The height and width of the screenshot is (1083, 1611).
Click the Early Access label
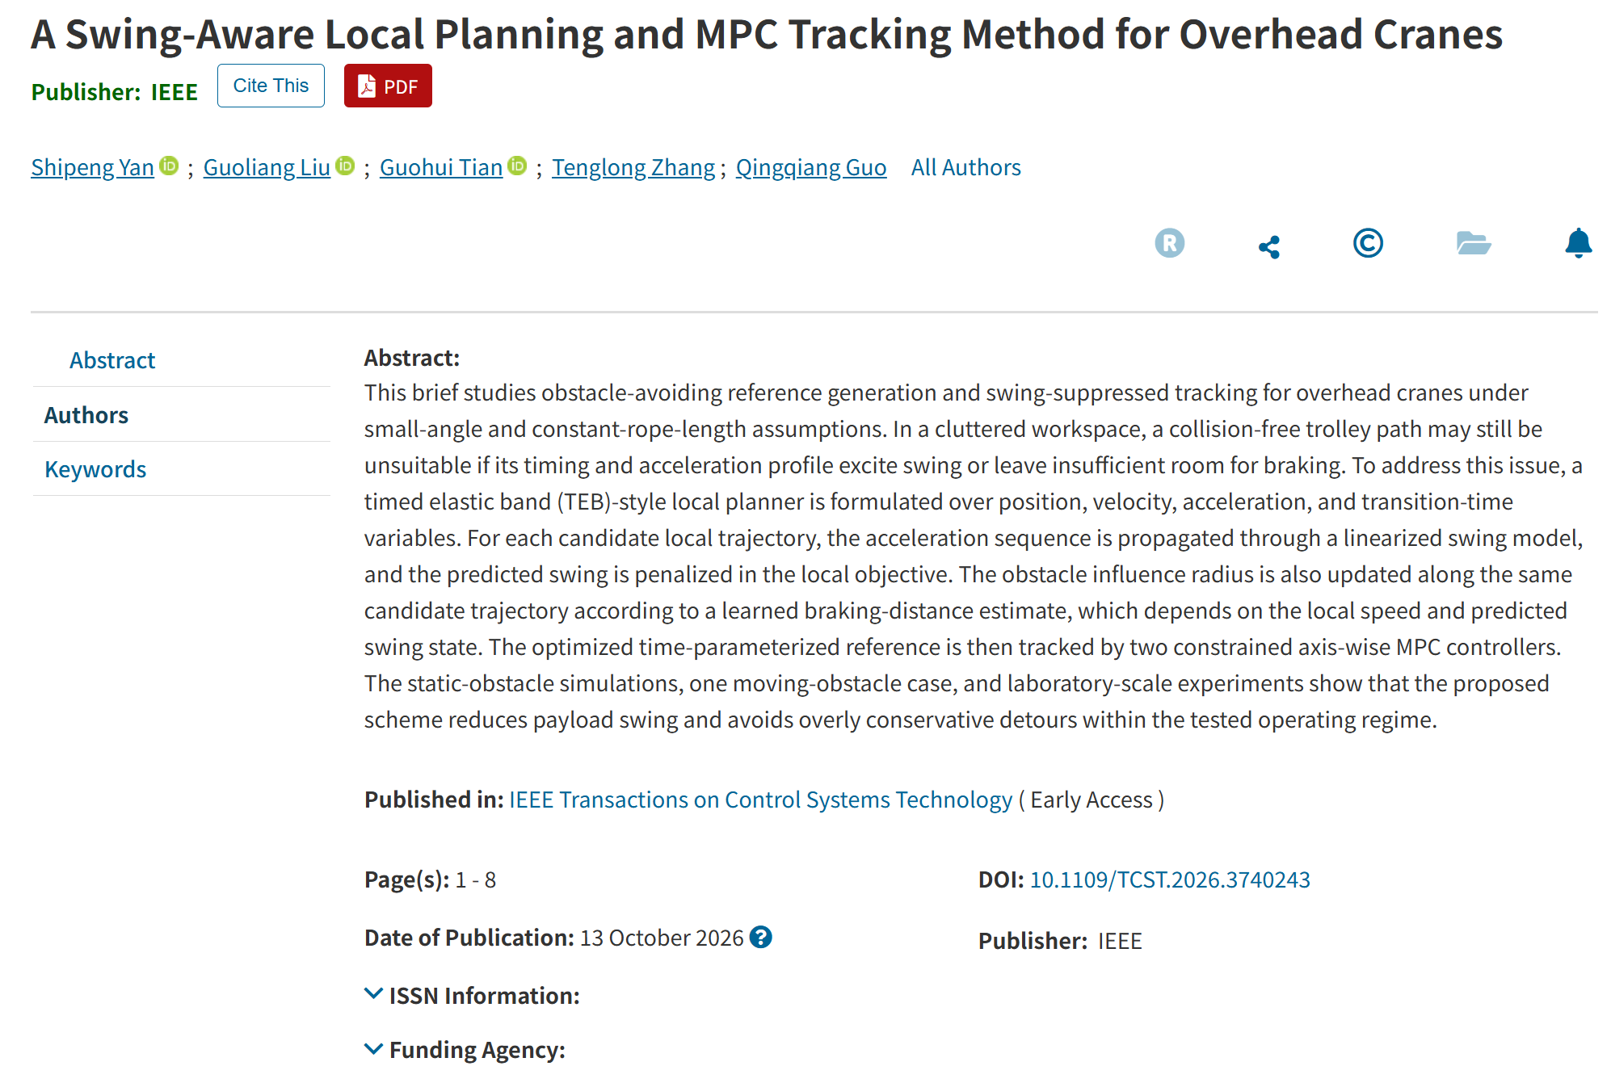1091,800
